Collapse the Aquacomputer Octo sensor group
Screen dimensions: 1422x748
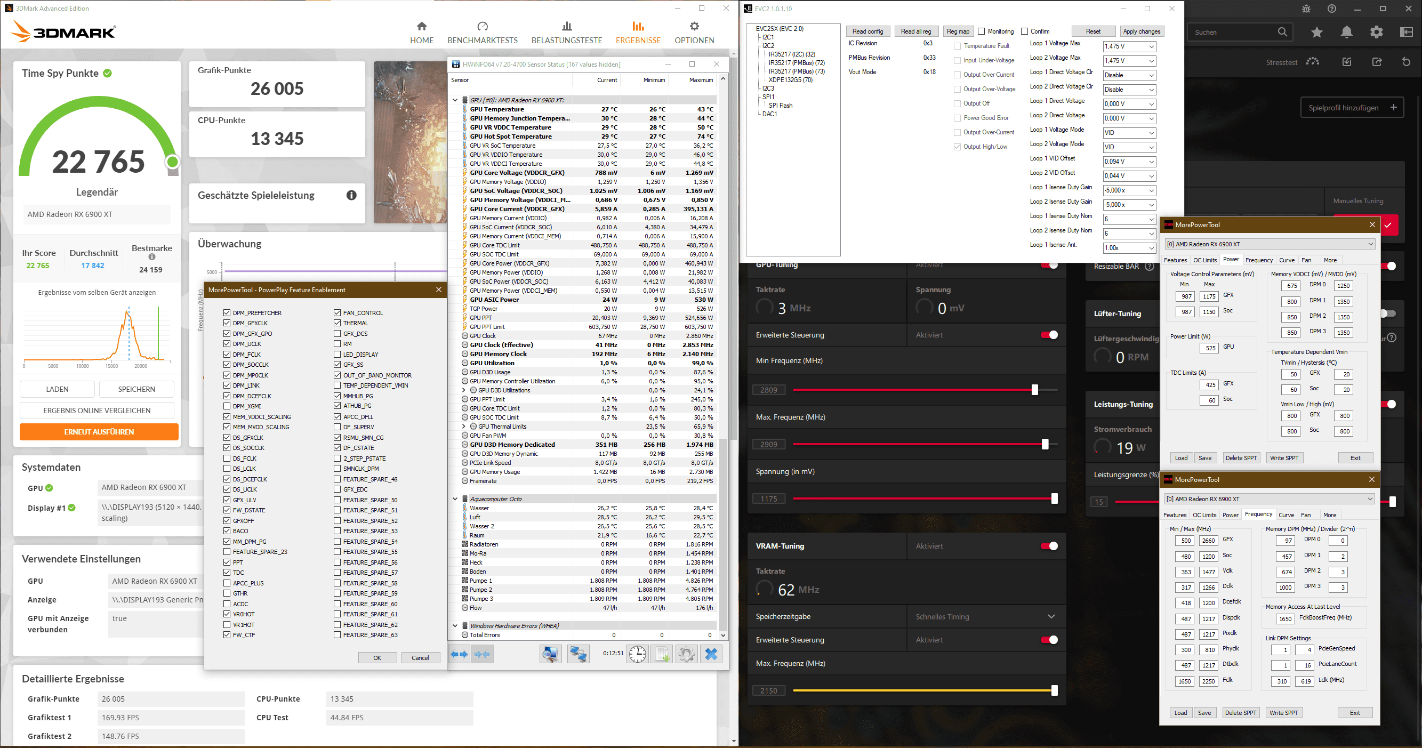point(455,499)
